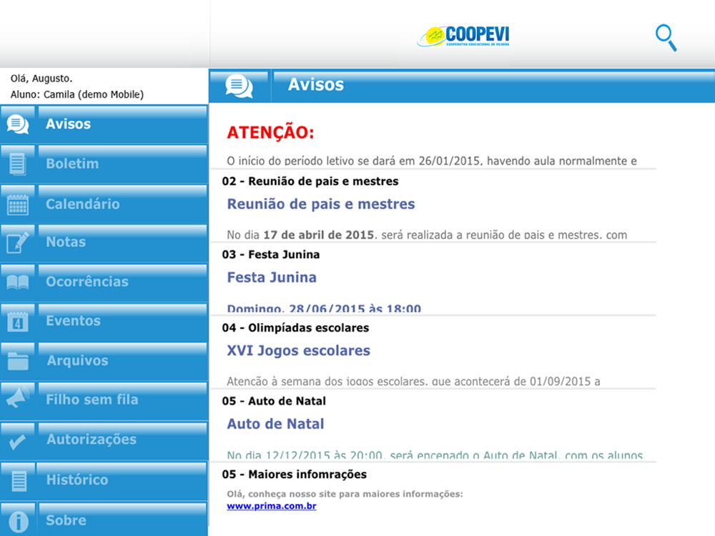715x536 pixels.
Task: Open the Arquivos section
Action: [x=104, y=361]
